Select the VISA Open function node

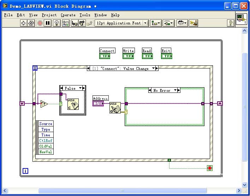click(115, 108)
